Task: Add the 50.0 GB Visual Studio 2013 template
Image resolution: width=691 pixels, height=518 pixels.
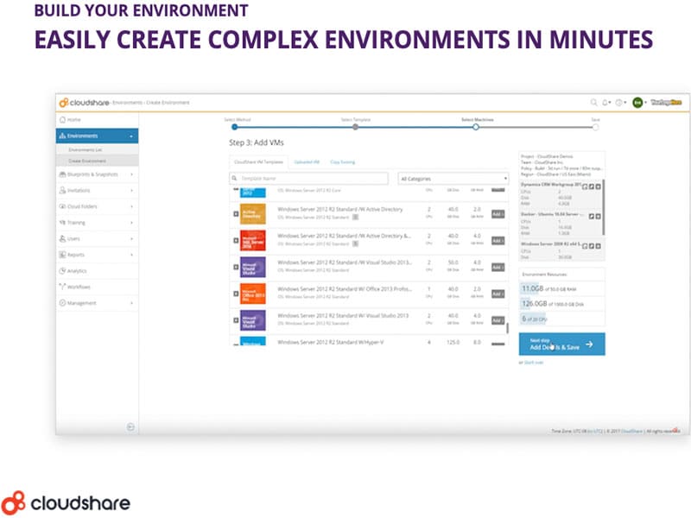Action: [x=498, y=268]
